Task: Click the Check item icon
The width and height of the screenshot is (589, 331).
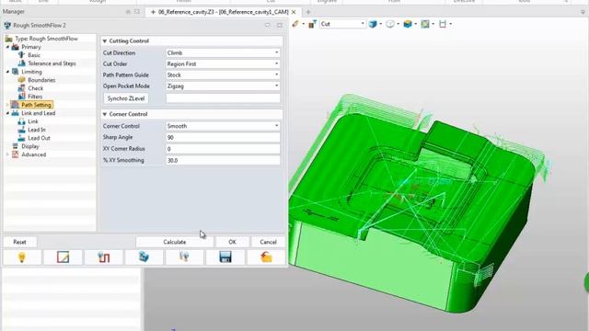Action: [22, 88]
